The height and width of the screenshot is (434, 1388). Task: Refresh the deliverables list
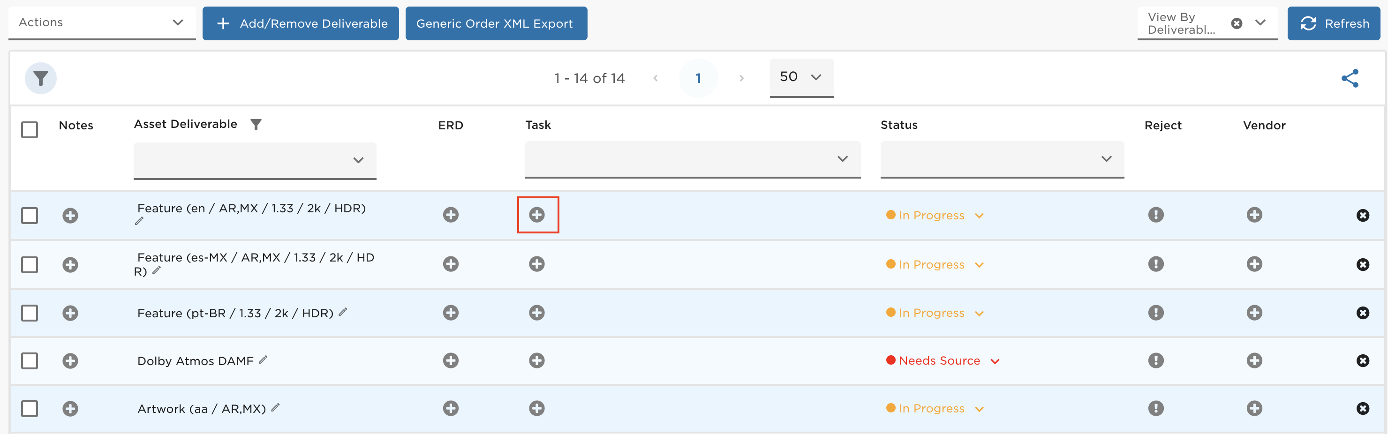point(1334,23)
